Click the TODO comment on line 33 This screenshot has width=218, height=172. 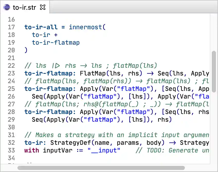click(172, 150)
